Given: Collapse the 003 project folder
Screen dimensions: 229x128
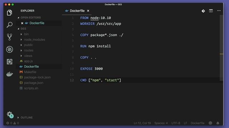Looking at the screenshot, I should [18, 28].
